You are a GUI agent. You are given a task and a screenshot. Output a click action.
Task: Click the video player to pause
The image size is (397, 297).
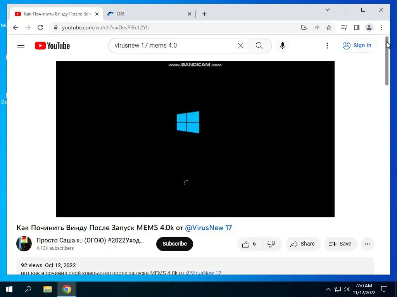click(x=195, y=139)
